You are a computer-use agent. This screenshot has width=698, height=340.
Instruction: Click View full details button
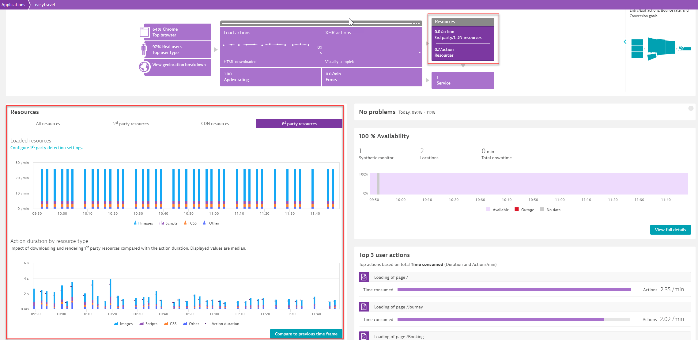(670, 230)
